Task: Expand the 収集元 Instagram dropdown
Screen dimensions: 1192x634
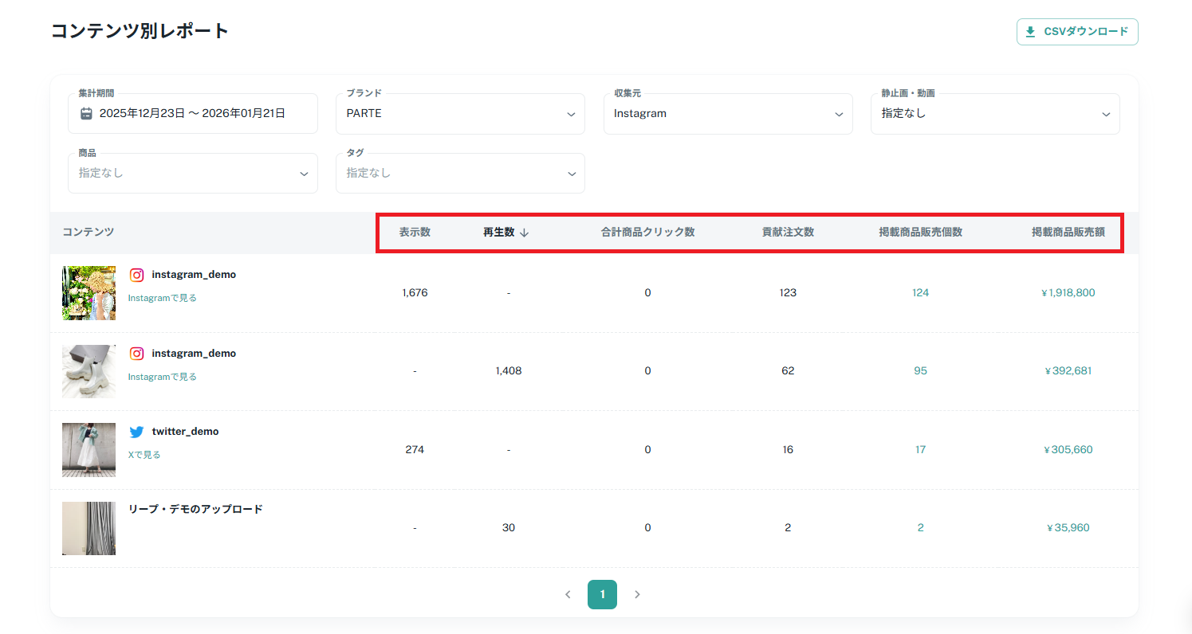Action: pyautogui.click(x=727, y=114)
